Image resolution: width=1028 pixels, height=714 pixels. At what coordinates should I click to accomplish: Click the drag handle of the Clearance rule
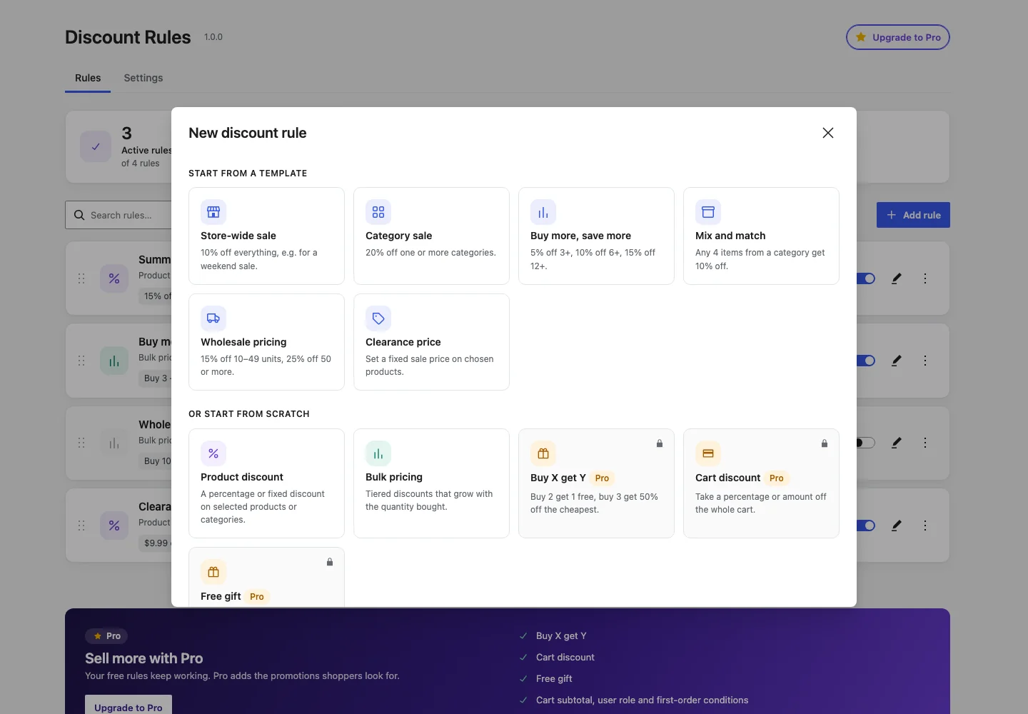click(x=81, y=526)
